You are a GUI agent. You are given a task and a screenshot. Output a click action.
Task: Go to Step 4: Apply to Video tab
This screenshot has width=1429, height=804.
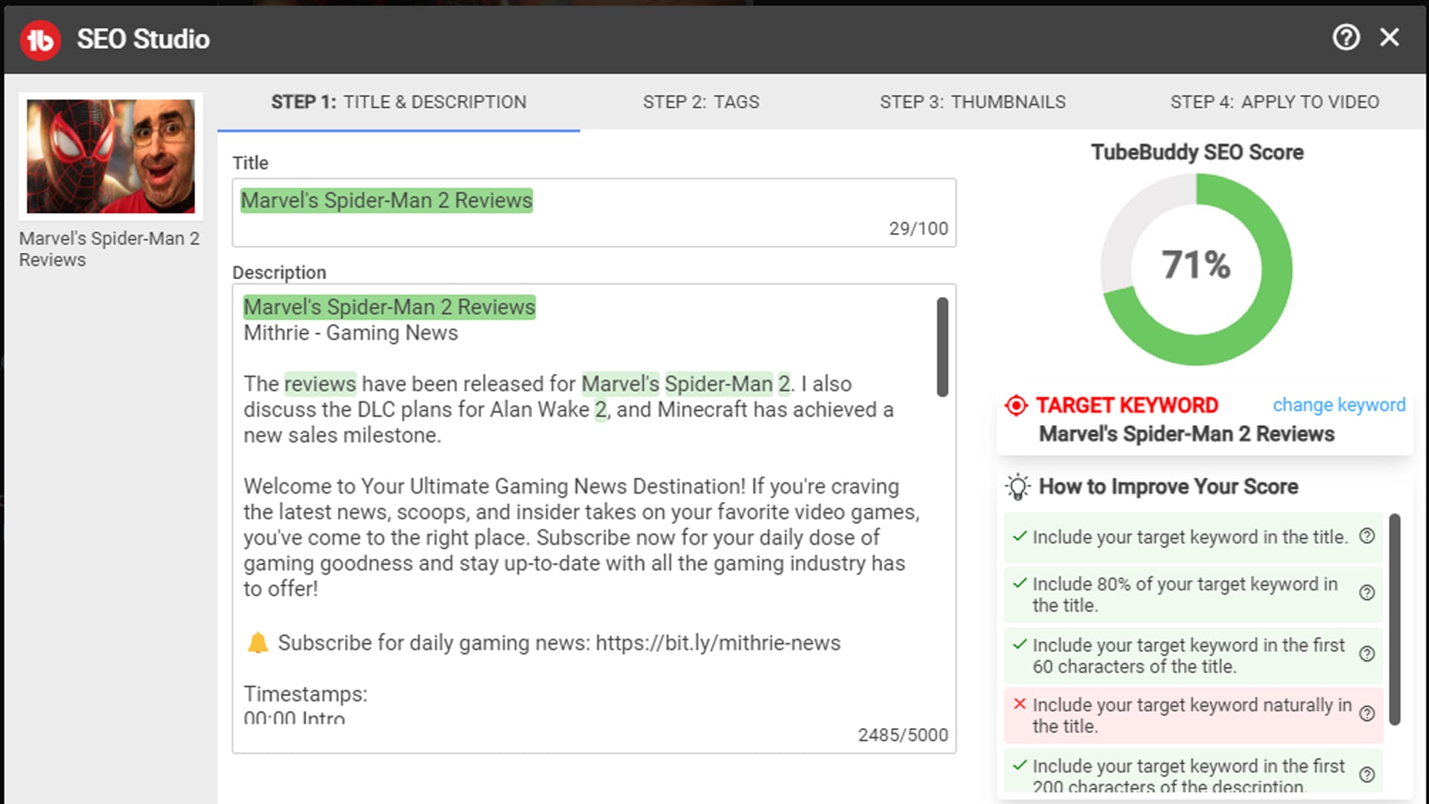click(x=1274, y=102)
